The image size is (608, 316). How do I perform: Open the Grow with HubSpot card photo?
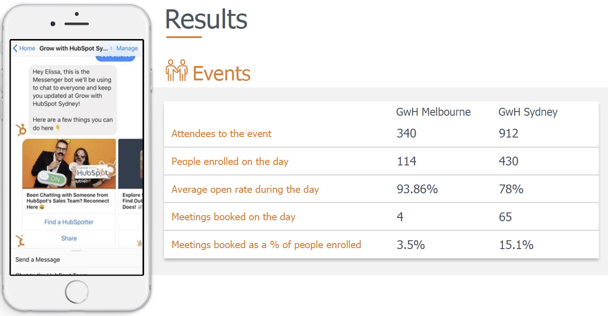click(x=69, y=163)
